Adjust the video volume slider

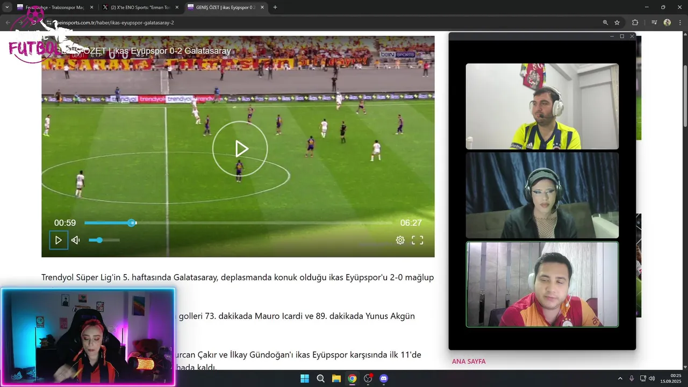coord(104,240)
